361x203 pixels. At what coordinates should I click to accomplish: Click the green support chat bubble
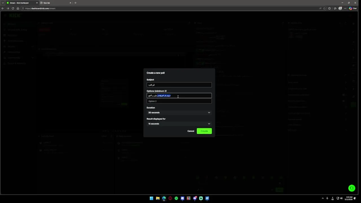352,188
